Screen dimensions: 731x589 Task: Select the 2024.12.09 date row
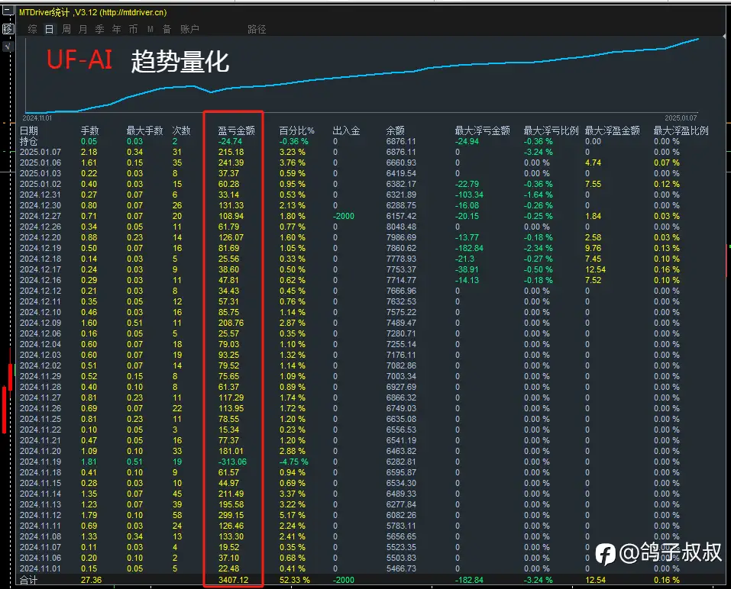tap(40, 323)
